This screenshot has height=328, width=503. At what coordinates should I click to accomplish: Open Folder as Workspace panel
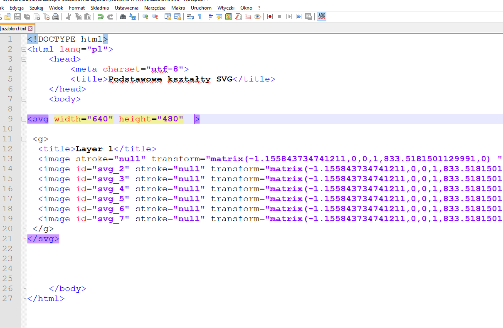click(248, 17)
